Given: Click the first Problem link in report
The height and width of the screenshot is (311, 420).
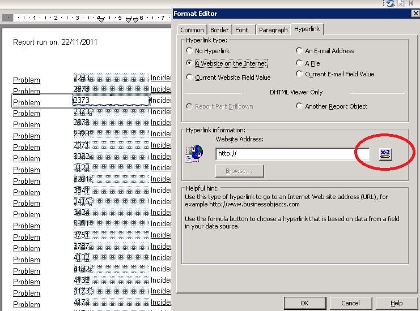Looking at the screenshot, I should (x=27, y=80).
